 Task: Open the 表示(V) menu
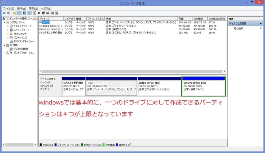click(x=34, y=8)
